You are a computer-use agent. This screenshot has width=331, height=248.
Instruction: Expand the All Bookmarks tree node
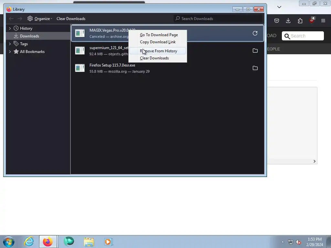click(10, 52)
